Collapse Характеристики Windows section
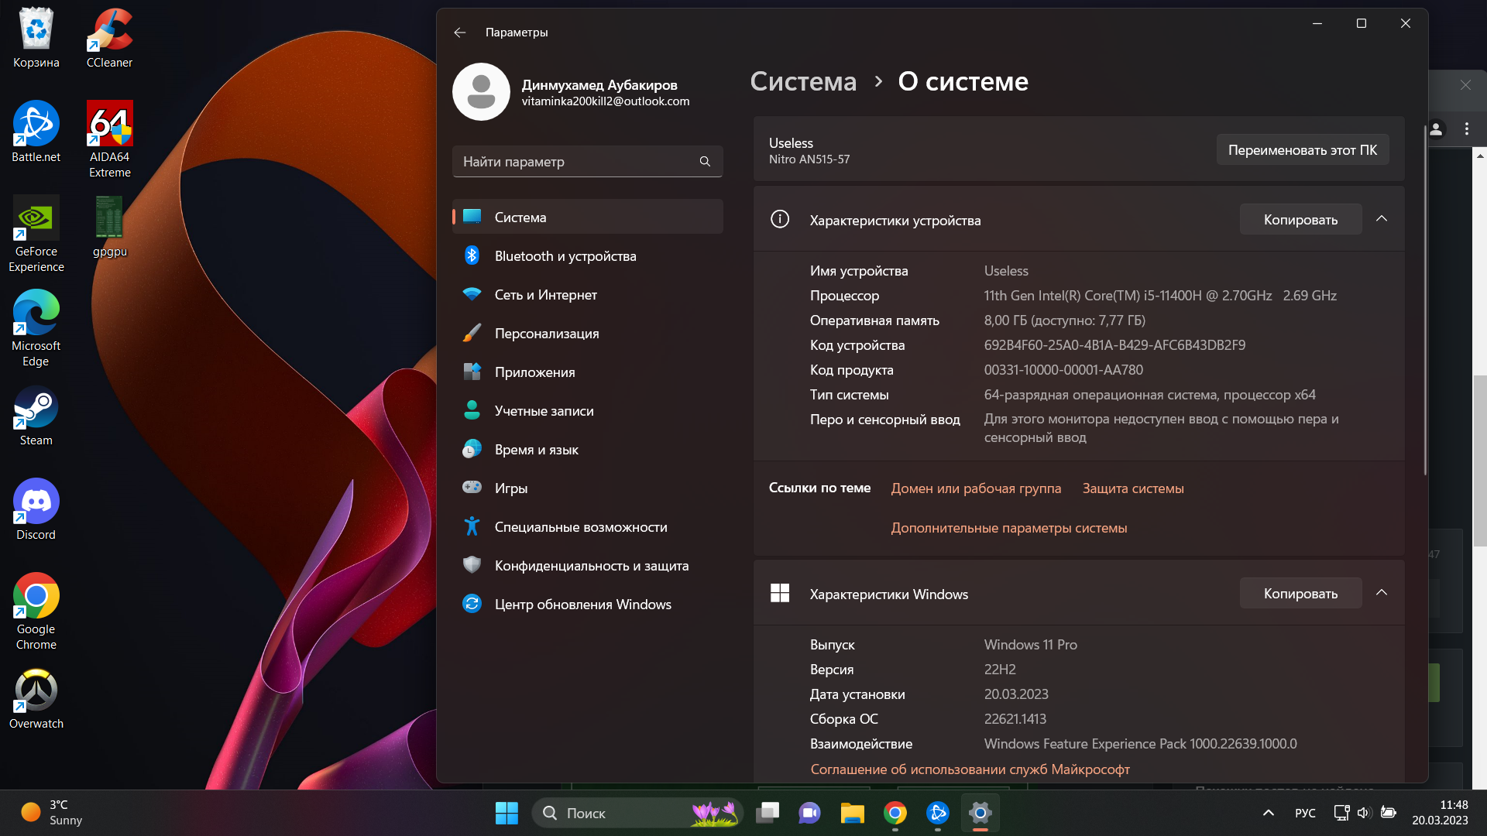 click(1381, 593)
